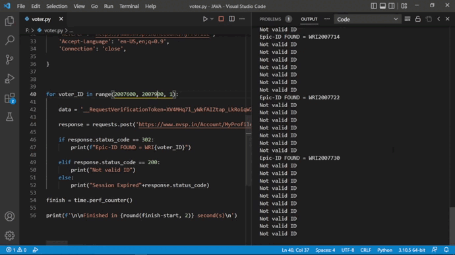Toggle output scroll lock
The image size is (455, 255).
click(418, 19)
